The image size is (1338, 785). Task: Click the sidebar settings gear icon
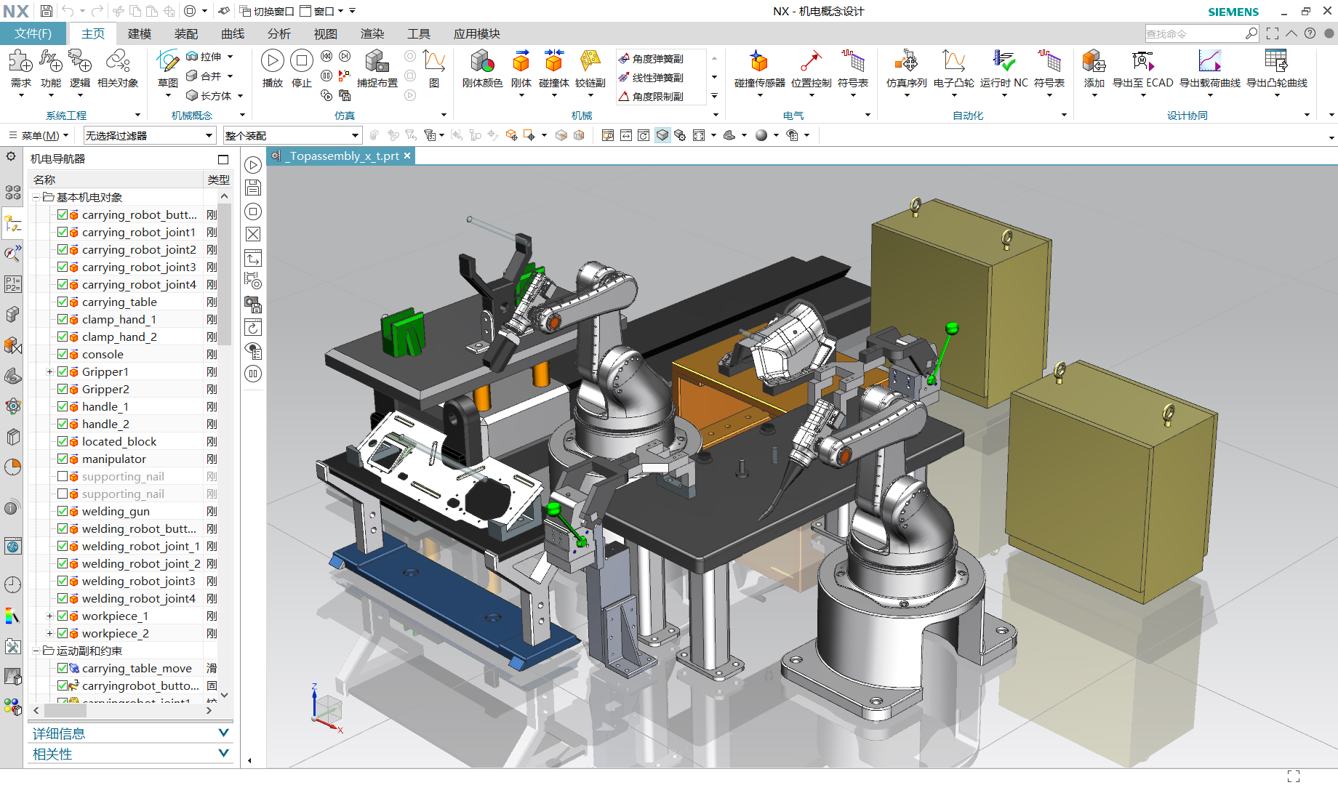[x=11, y=156]
